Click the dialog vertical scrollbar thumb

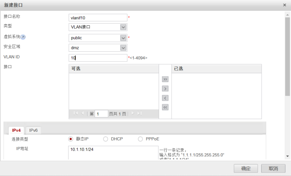click(x=288, y=57)
